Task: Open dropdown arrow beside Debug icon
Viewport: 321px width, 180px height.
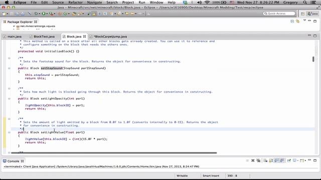Action: click(x=40, y=13)
